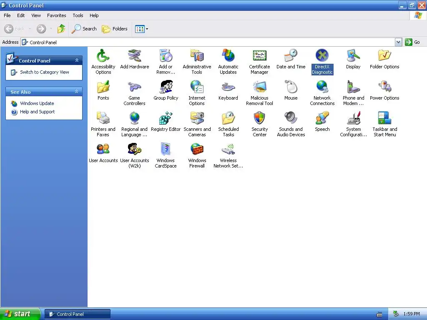Open Administrative Tools icon

pyautogui.click(x=197, y=56)
